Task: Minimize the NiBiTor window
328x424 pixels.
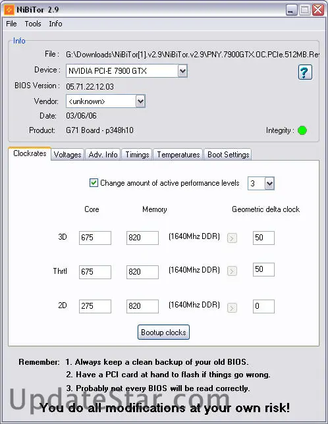Action: (292, 10)
